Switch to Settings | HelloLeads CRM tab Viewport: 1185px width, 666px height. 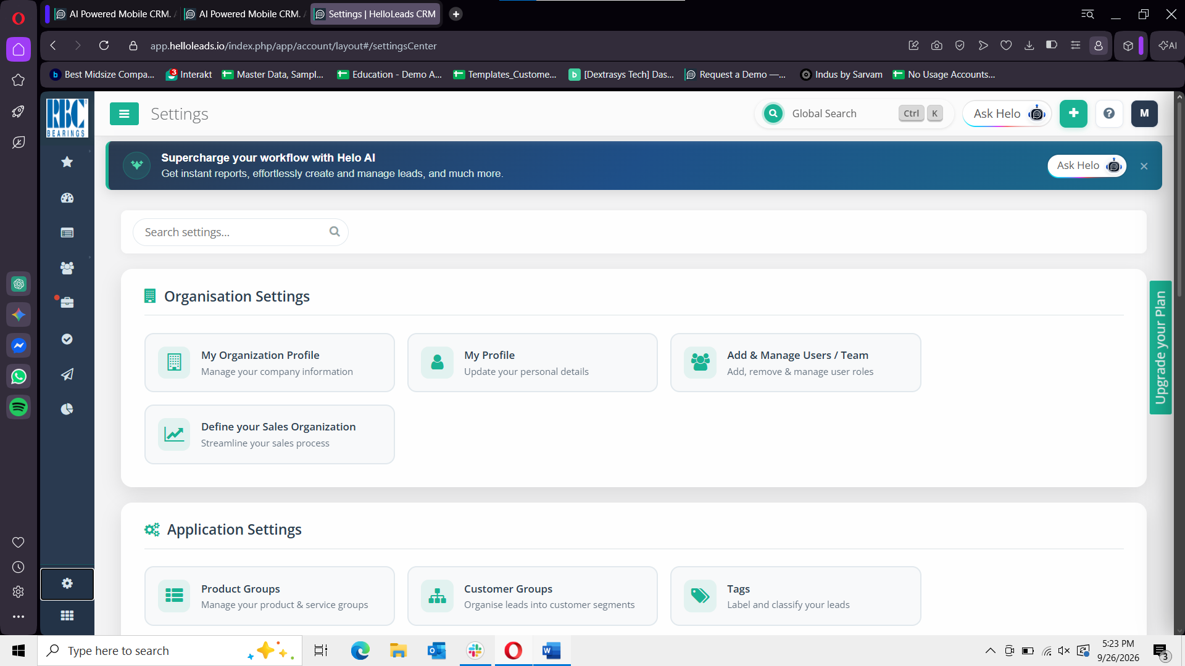coord(375,14)
